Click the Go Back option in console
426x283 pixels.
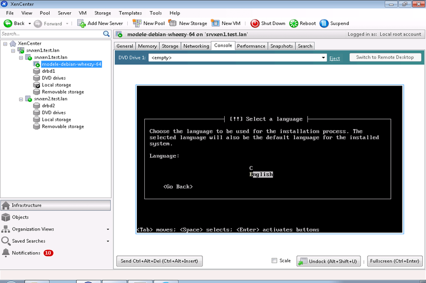[178, 186]
